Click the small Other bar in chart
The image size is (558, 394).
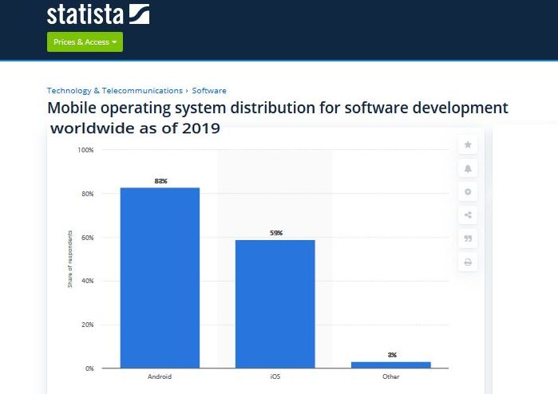(390, 364)
